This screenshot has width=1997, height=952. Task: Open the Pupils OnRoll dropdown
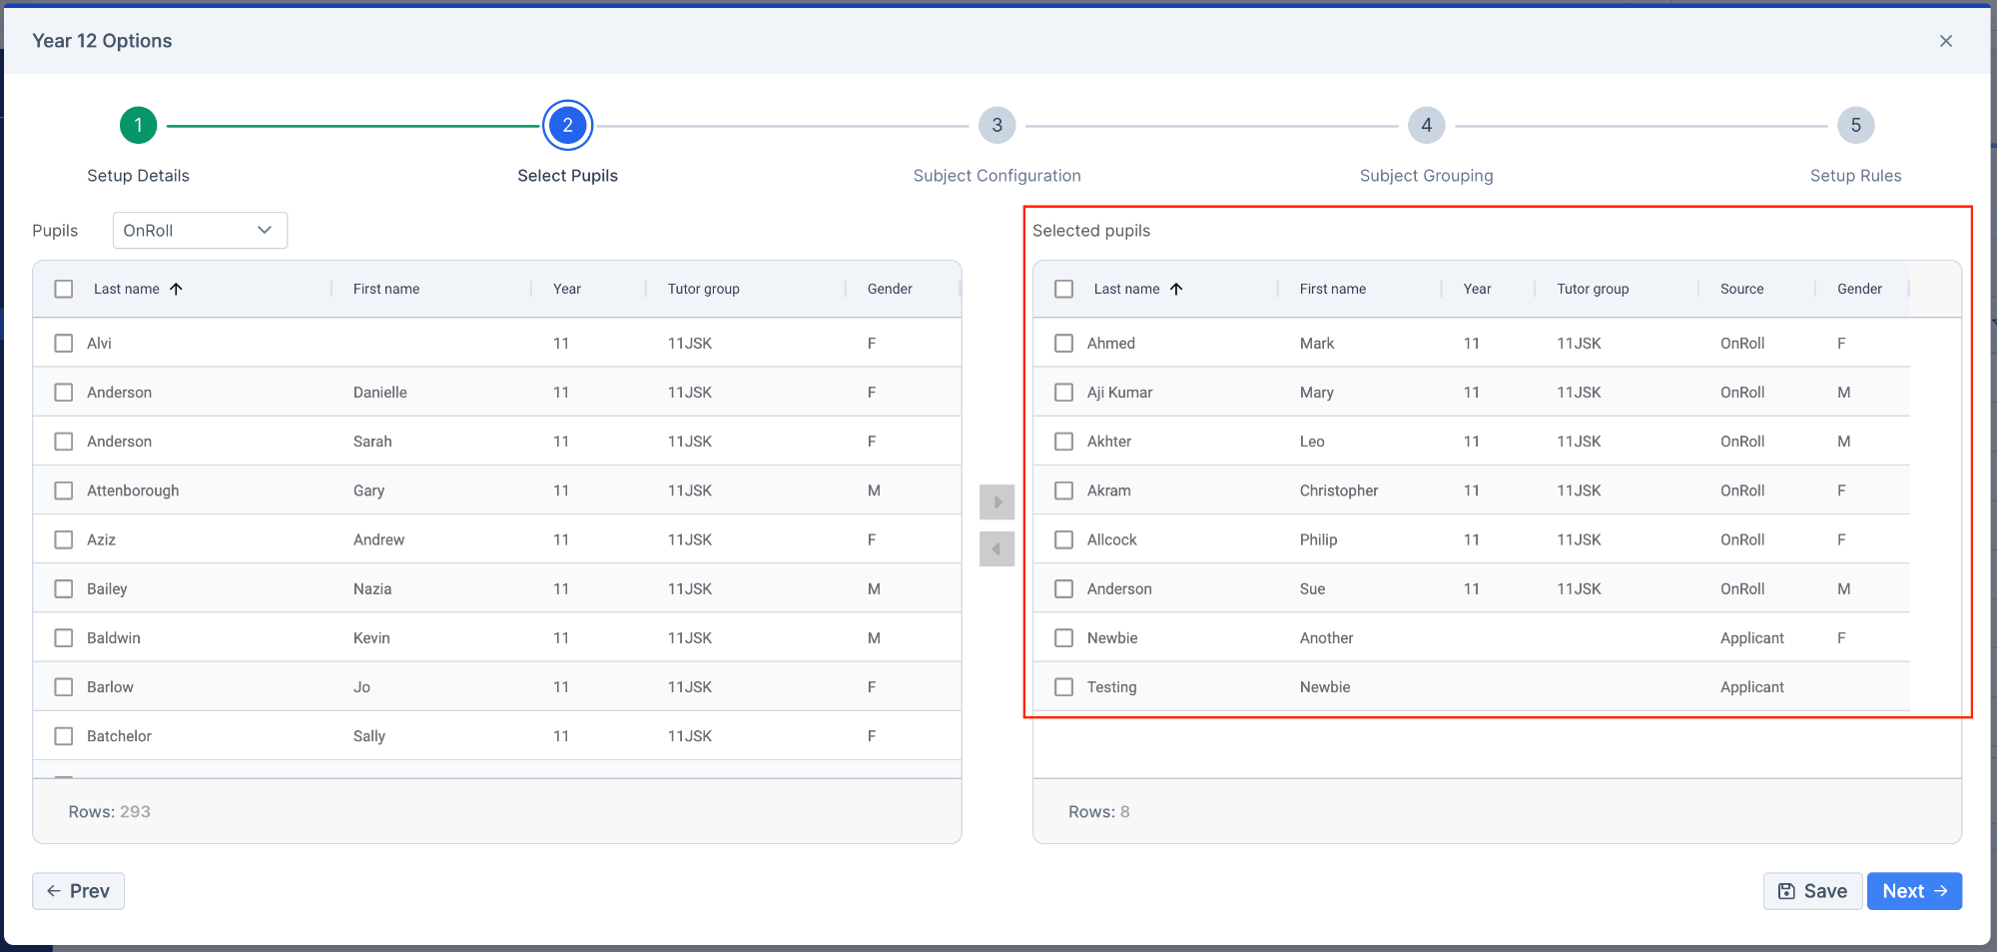tap(200, 230)
